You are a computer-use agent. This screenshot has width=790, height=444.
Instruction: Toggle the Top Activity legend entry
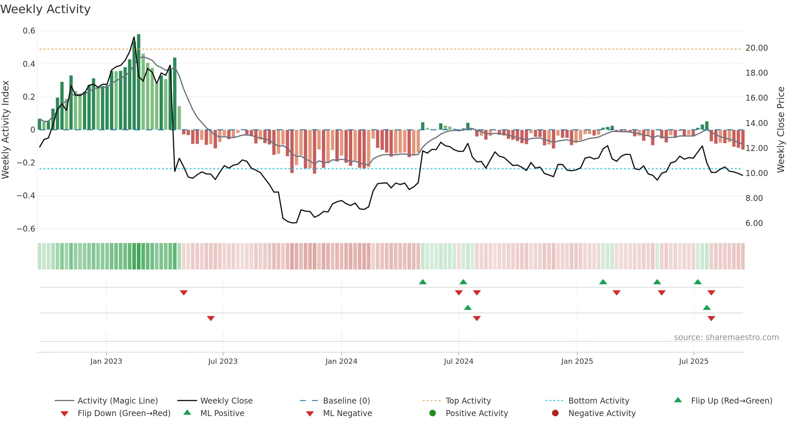click(x=457, y=401)
